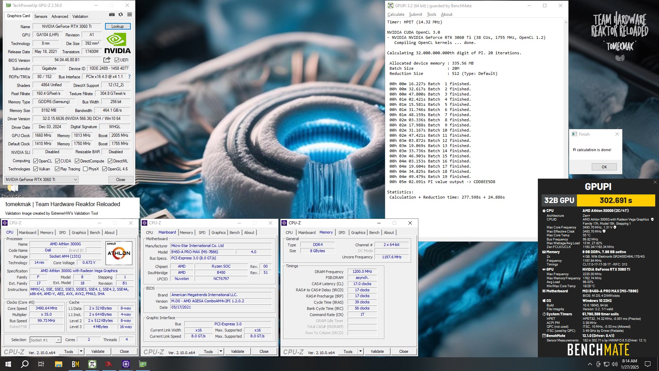This screenshot has height=371, width=659.
Task: Open the red arrows app on taskbar
Action: tap(109, 364)
